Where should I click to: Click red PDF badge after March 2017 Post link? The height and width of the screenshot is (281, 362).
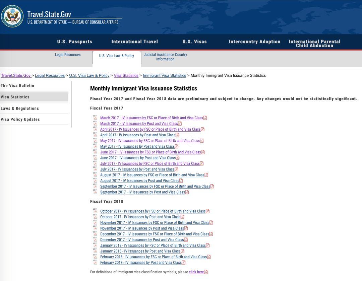(180, 124)
